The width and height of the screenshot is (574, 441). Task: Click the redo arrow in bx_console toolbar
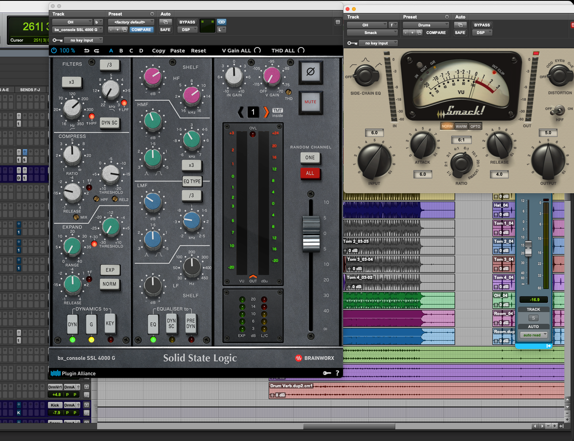point(97,50)
